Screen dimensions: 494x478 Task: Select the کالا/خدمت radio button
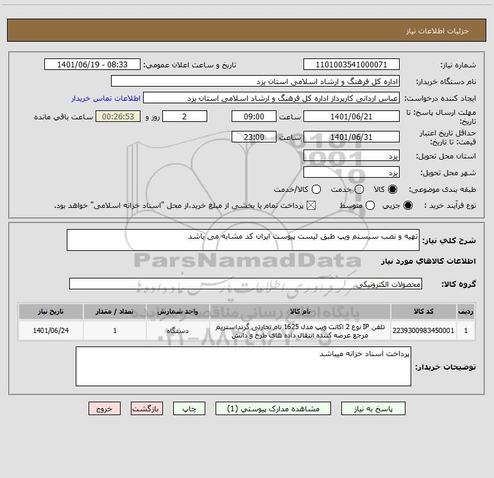(316, 189)
